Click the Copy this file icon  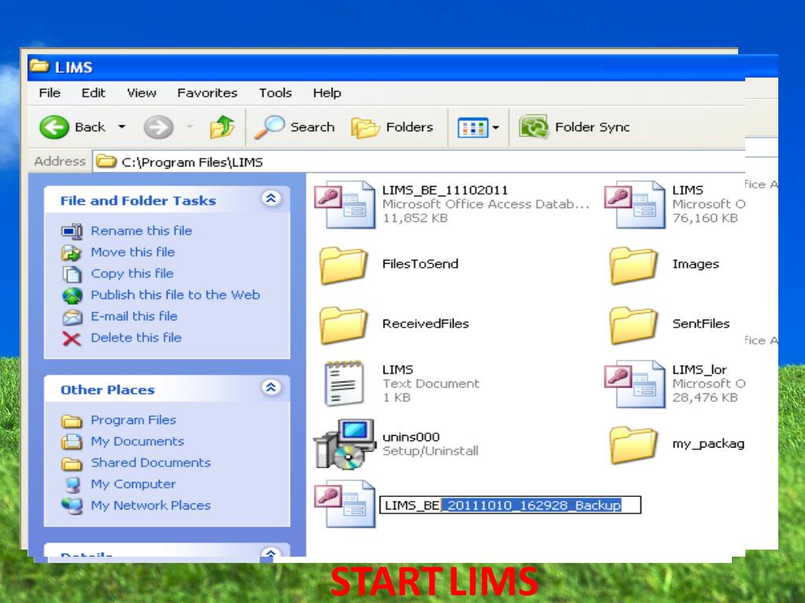point(72,274)
